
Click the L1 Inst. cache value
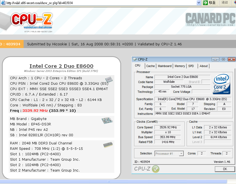pyautogui.click(x=218, y=132)
